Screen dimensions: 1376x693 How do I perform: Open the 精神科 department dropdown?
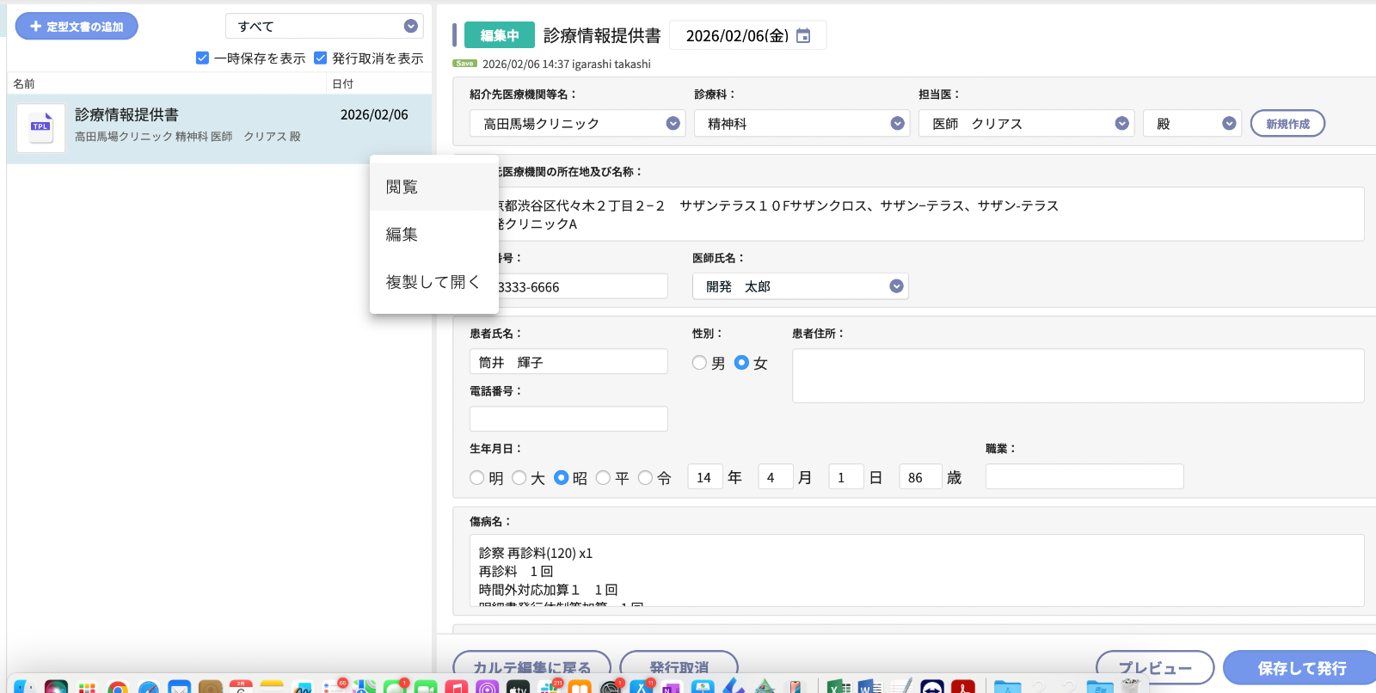(802, 124)
